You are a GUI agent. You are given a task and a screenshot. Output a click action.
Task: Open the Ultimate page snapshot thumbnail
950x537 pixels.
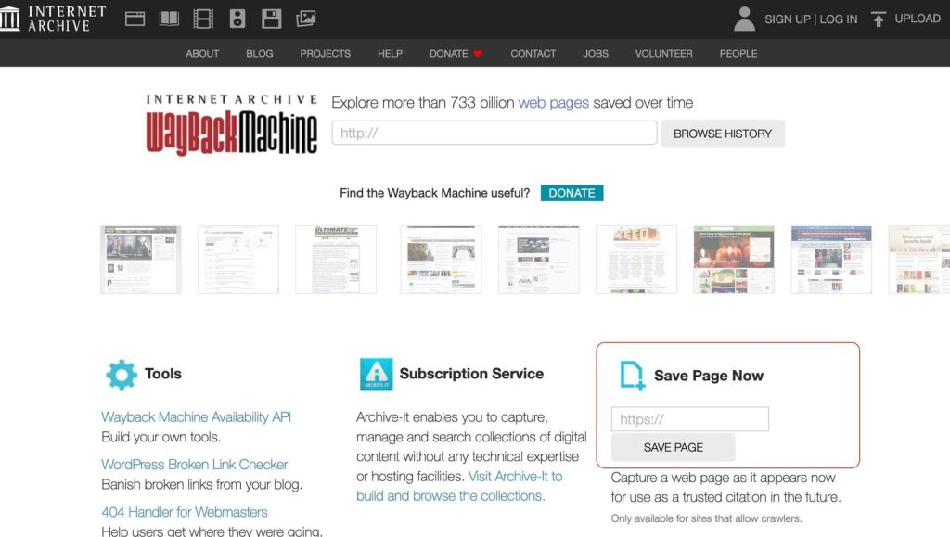[x=336, y=260]
